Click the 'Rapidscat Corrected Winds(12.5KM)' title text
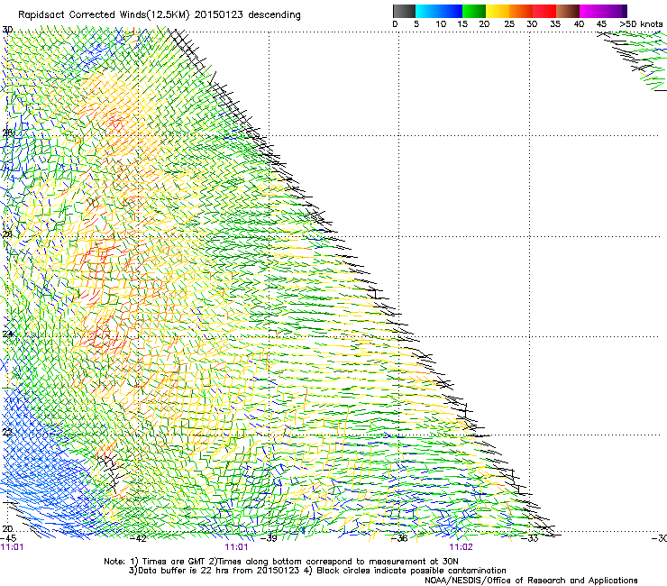 point(104,15)
